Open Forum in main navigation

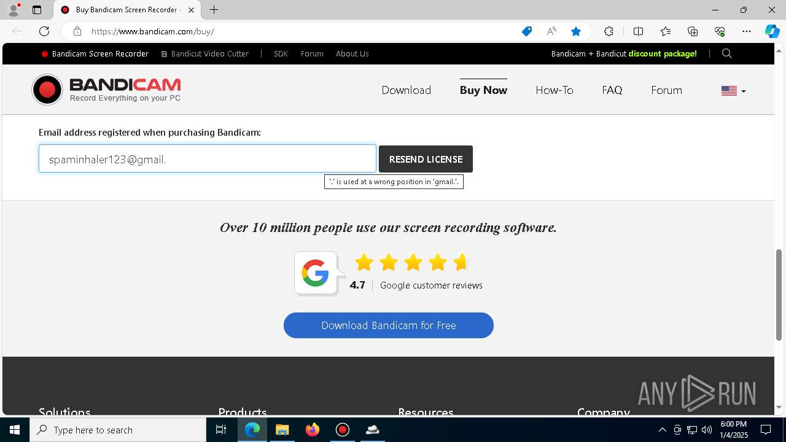point(666,90)
